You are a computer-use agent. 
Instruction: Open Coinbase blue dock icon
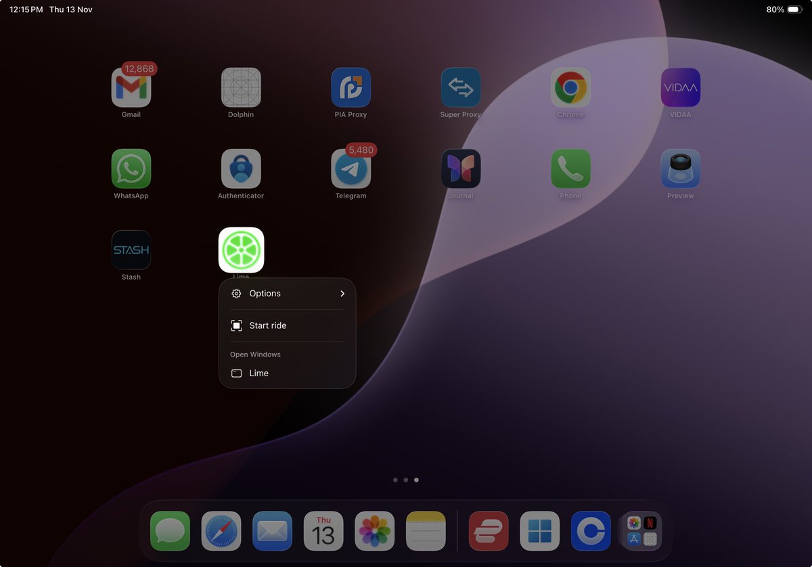[x=591, y=531]
